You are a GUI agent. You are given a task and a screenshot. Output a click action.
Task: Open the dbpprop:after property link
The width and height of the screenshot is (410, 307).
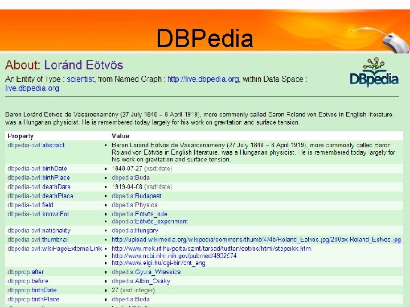point(26,272)
